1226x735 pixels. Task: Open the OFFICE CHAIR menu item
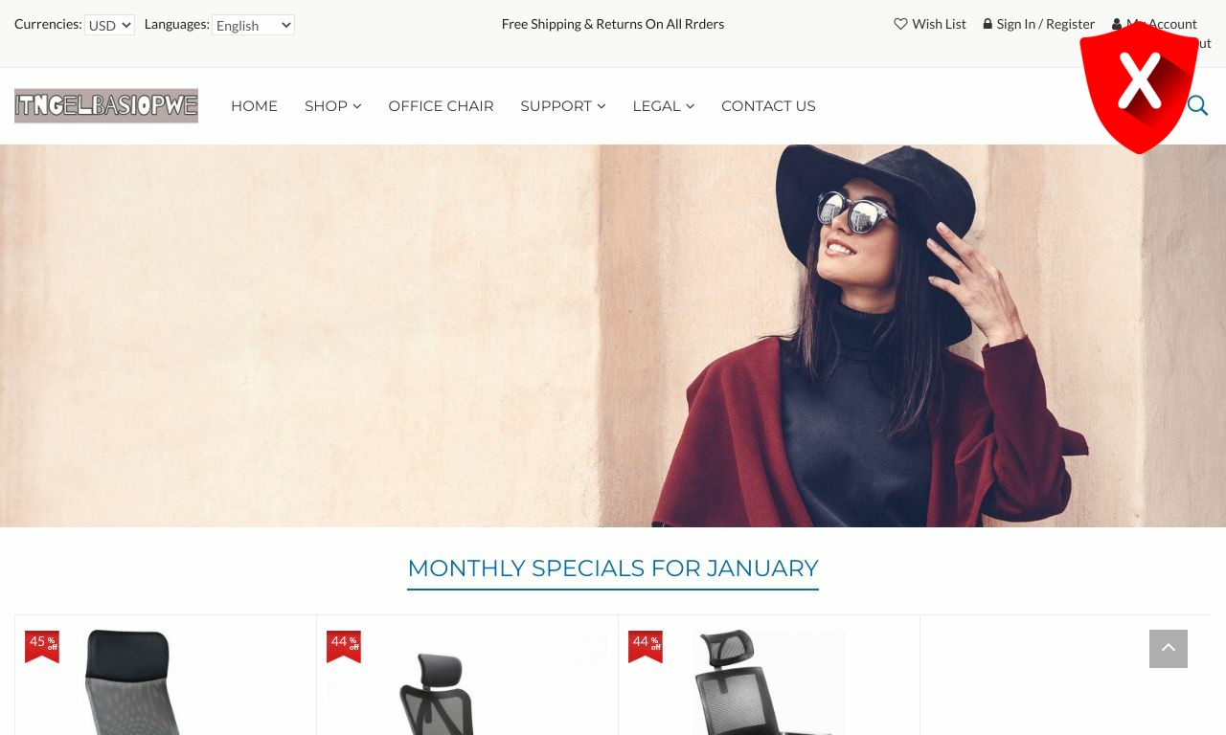click(x=441, y=106)
